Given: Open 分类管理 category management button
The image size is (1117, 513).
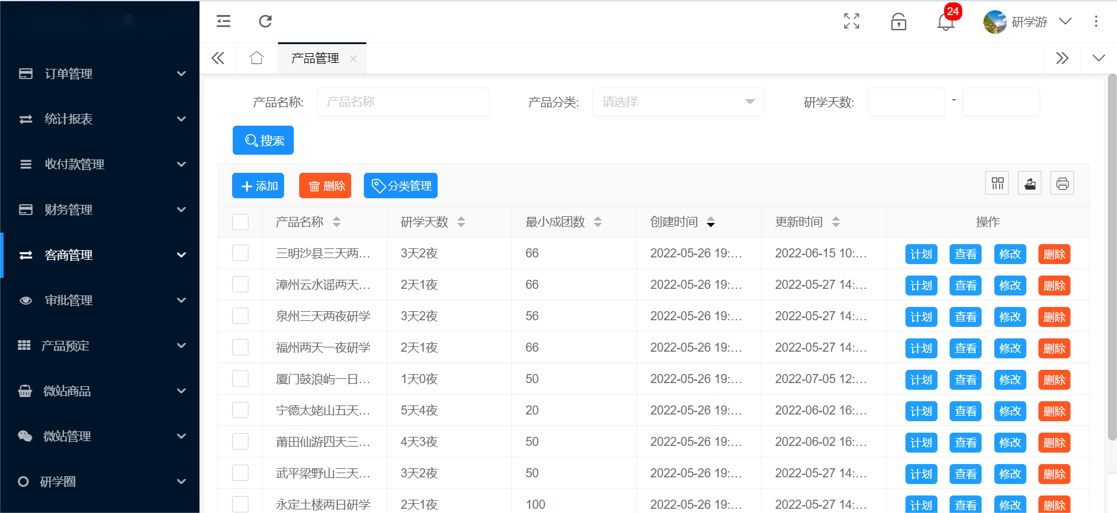Looking at the screenshot, I should coord(401,186).
